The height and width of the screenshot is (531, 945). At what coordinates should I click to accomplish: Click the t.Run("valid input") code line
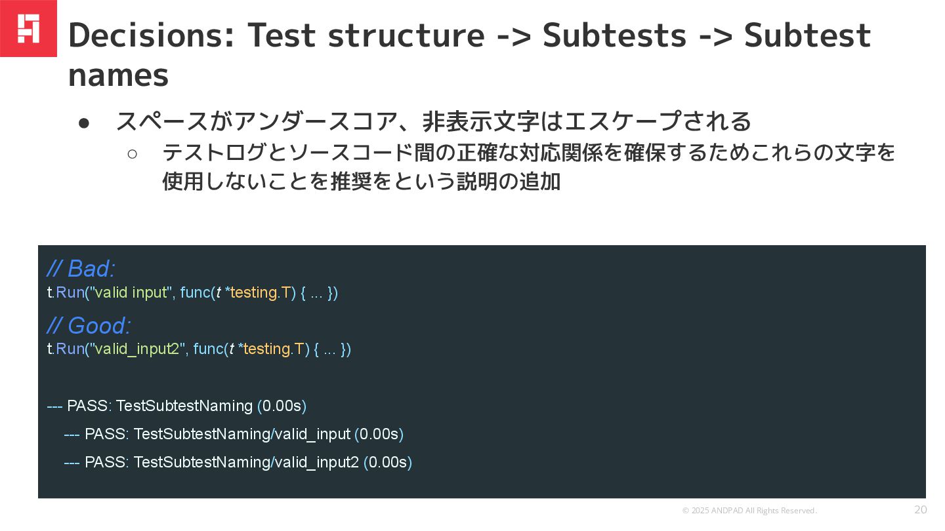pyautogui.click(x=192, y=292)
